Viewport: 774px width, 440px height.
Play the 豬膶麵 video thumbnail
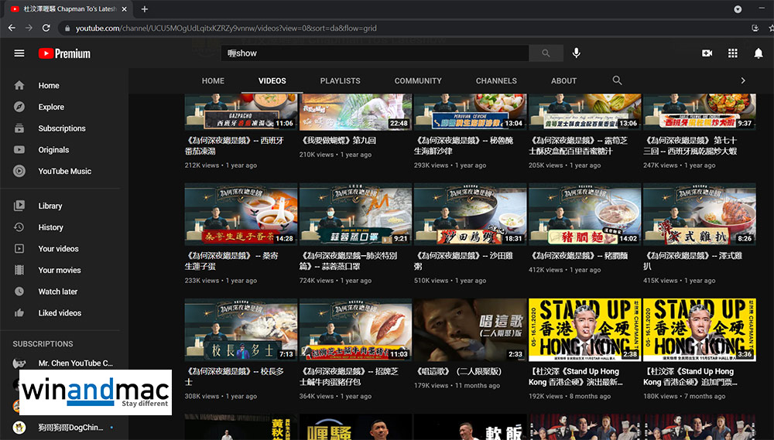pos(584,214)
